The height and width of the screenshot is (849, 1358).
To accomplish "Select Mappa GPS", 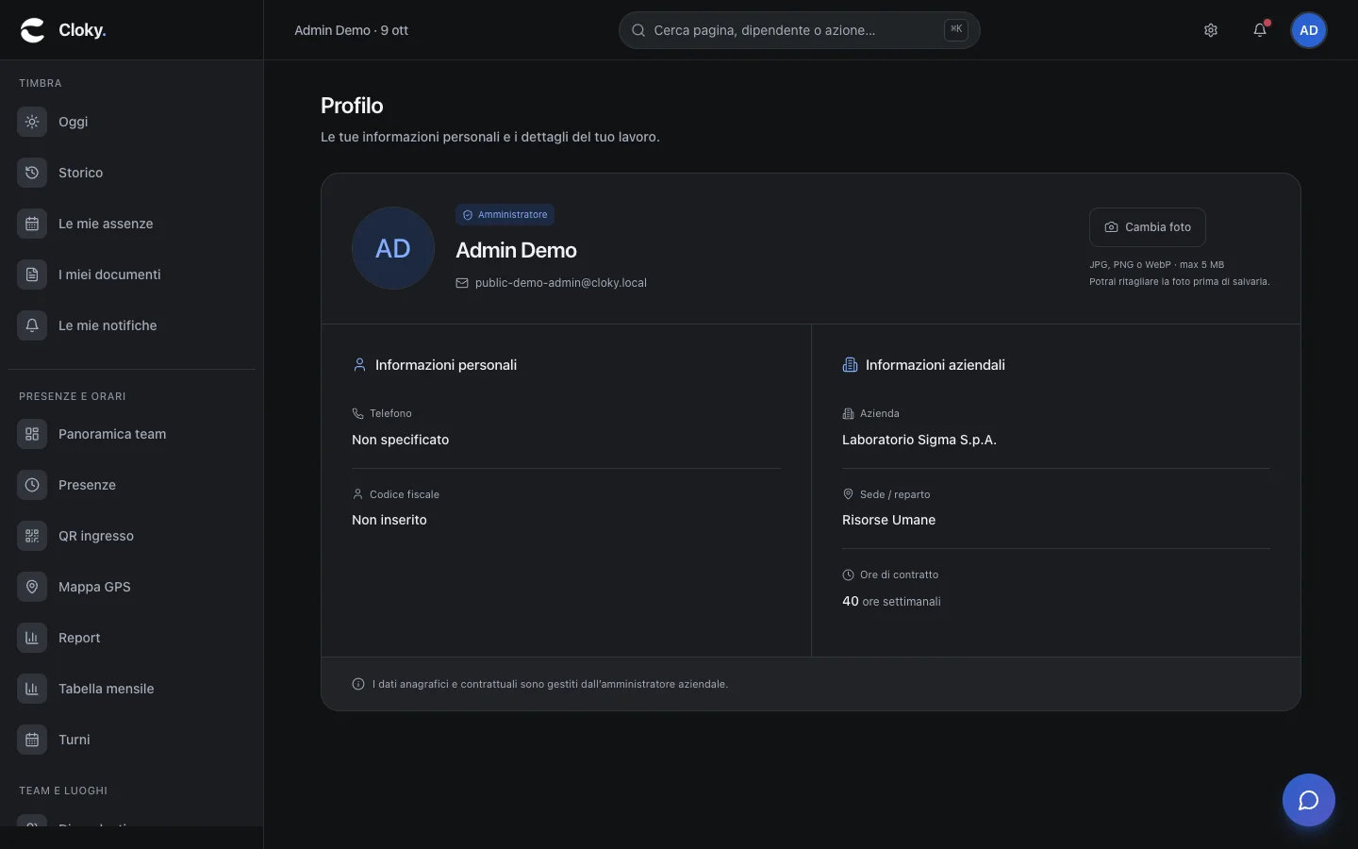I will [131, 587].
